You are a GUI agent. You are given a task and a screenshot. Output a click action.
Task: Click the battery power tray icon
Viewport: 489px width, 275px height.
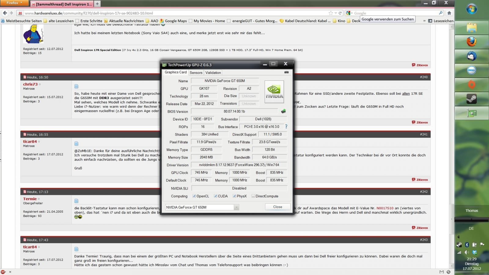tap(474, 245)
